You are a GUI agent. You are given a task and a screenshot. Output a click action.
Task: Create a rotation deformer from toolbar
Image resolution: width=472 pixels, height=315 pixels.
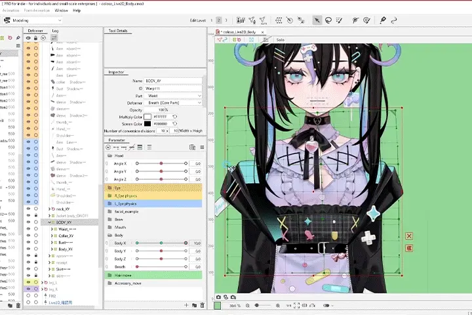pos(290,20)
